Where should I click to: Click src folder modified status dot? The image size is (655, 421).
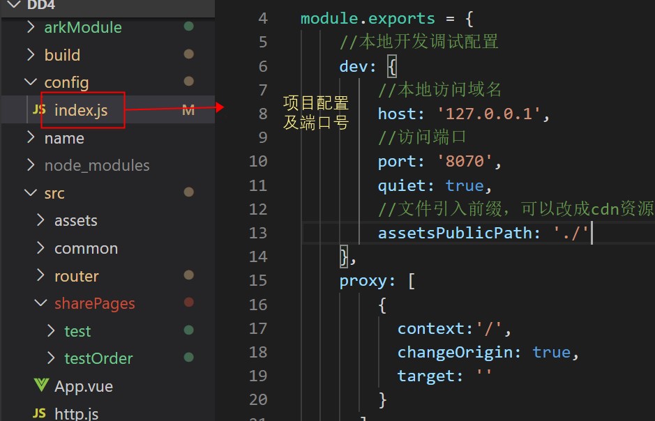click(189, 192)
